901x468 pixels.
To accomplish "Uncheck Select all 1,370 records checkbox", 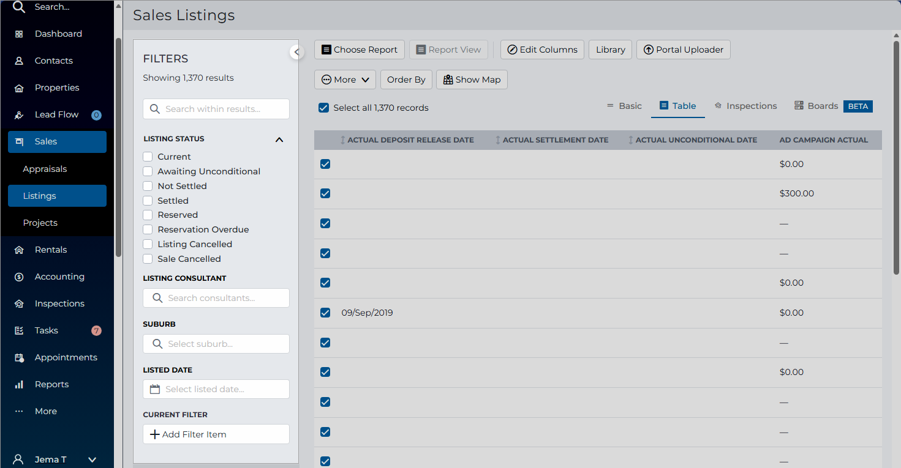I will point(324,108).
